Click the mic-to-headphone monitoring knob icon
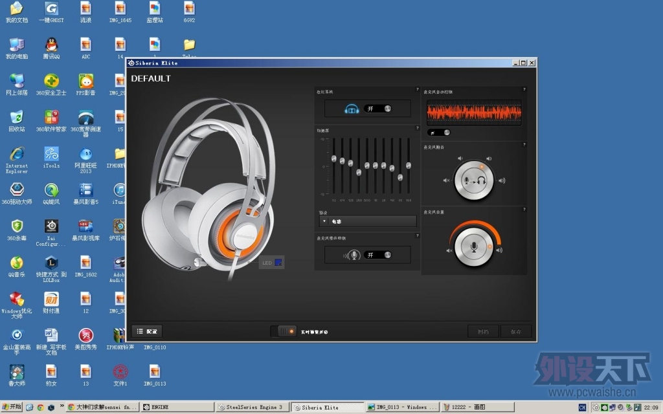Viewport: 663px width, 414px height. click(x=474, y=180)
